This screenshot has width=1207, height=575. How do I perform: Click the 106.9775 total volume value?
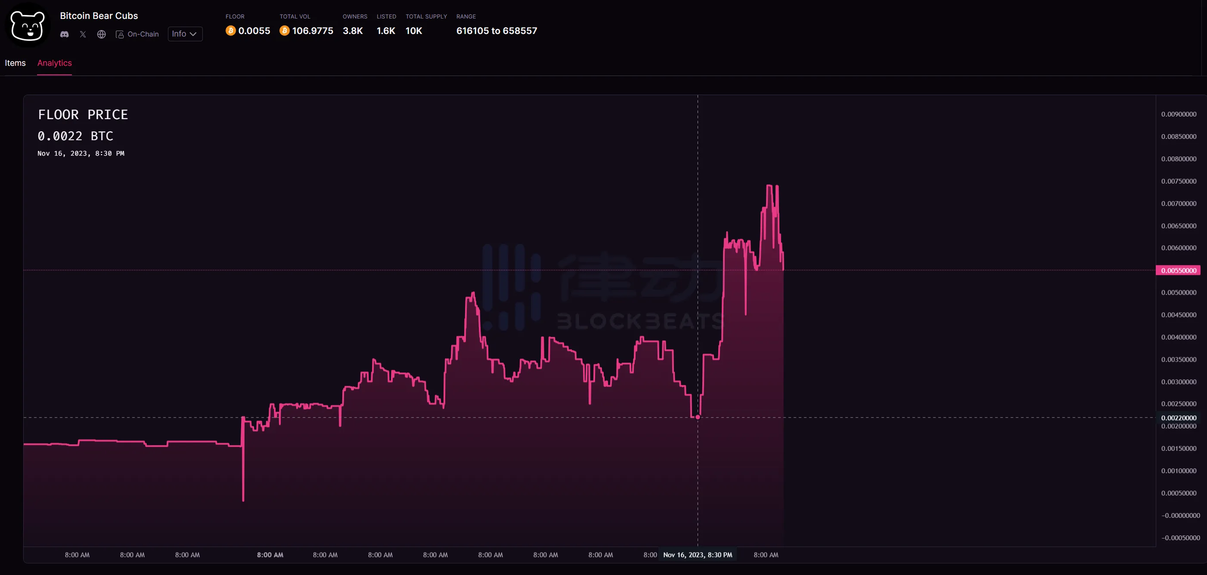313,31
